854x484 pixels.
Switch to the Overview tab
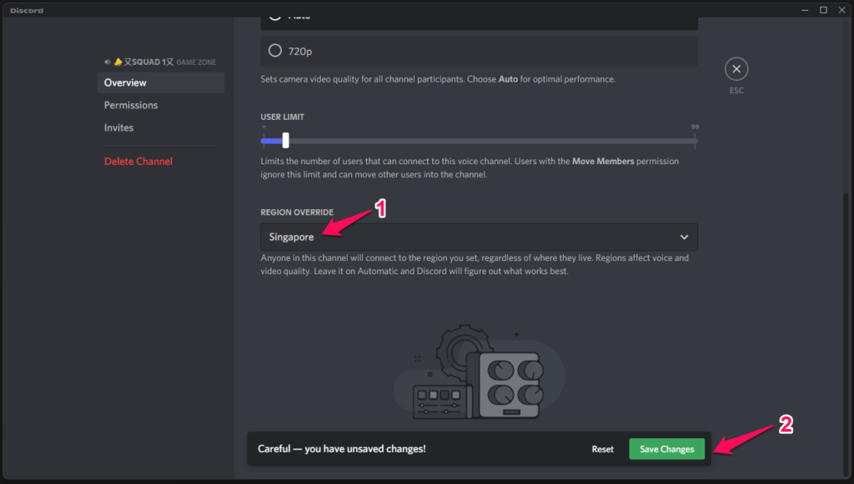(125, 82)
